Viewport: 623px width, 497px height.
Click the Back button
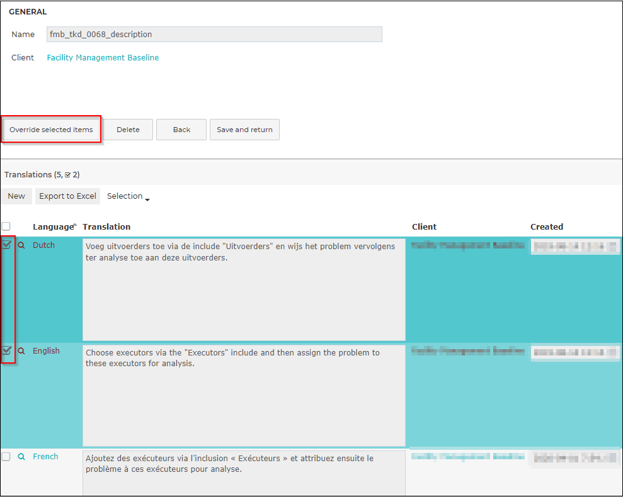pyautogui.click(x=181, y=130)
